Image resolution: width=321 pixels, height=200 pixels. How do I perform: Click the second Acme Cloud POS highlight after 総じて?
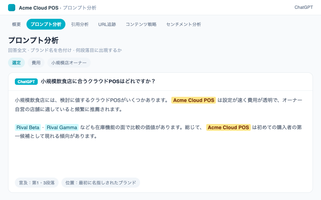(x=228, y=127)
